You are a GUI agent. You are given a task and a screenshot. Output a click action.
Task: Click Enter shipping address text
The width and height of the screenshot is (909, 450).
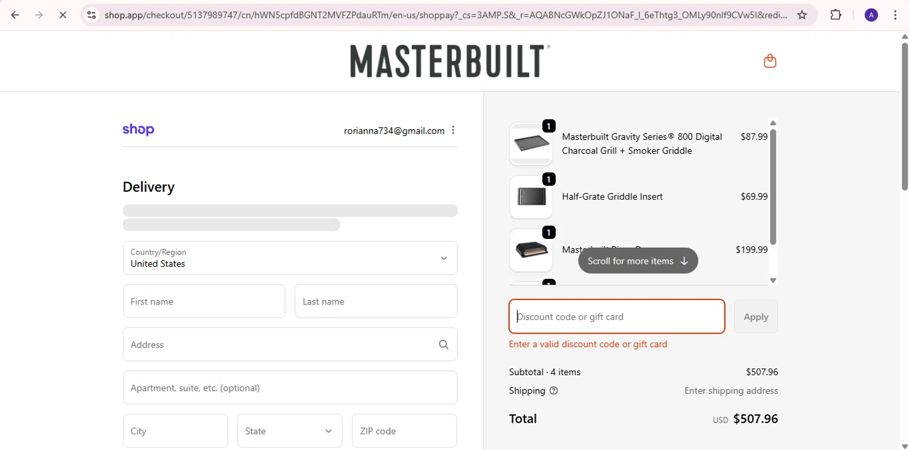tap(731, 391)
